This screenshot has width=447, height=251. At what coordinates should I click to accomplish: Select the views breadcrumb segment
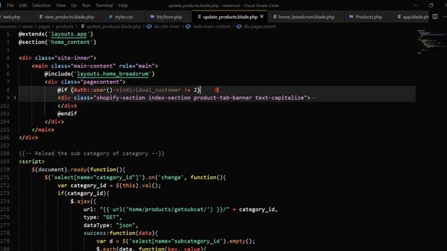[27, 26]
